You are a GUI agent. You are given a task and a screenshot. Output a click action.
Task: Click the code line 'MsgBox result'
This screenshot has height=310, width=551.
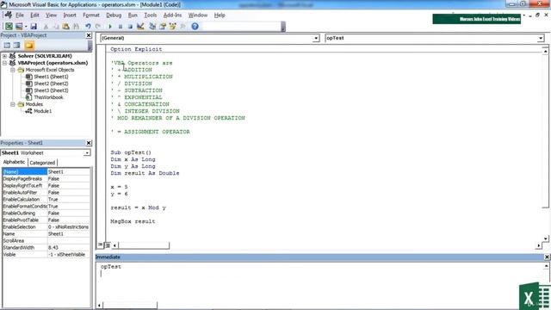pos(133,221)
